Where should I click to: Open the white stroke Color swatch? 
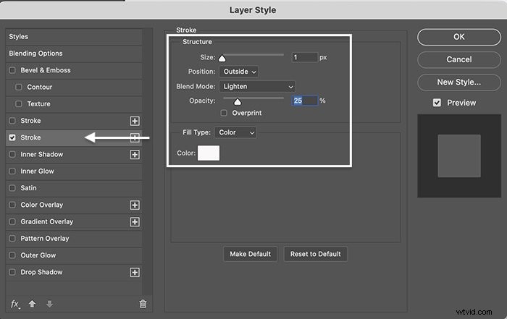(209, 153)
